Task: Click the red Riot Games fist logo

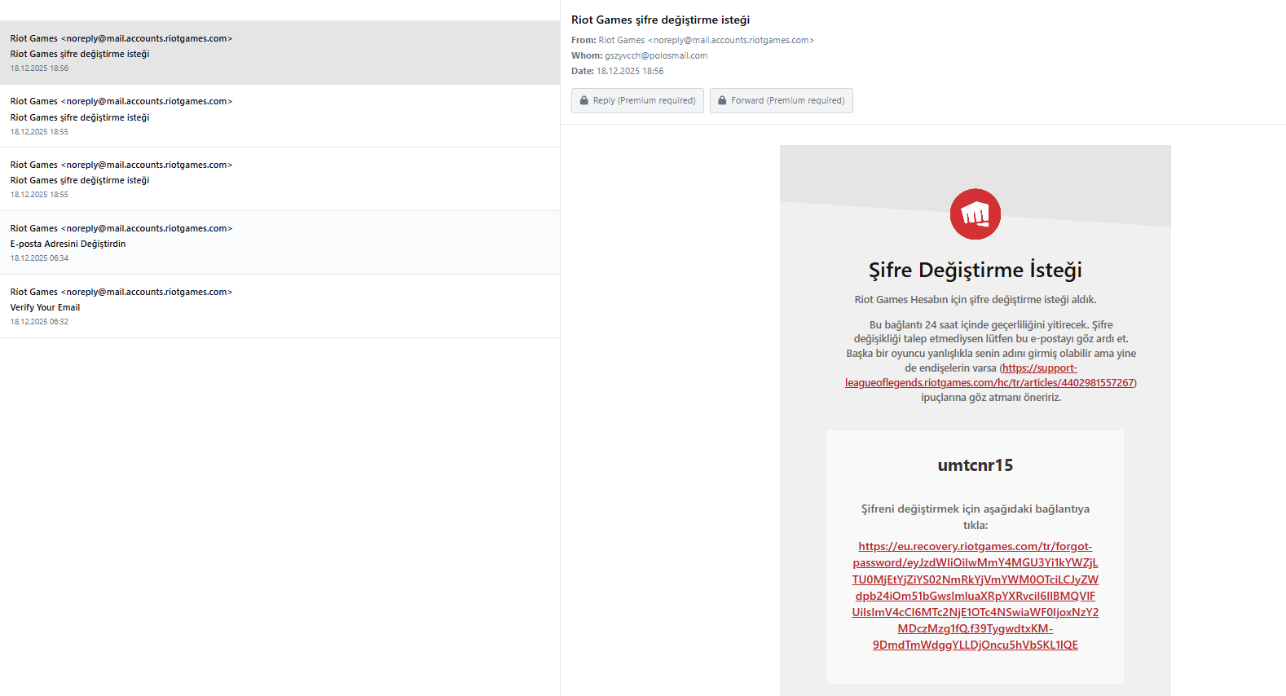Action: [975, 214]
